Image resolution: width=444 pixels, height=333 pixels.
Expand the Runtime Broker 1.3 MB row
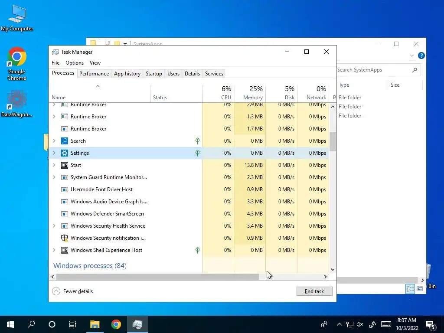click(x=54, y=116)
